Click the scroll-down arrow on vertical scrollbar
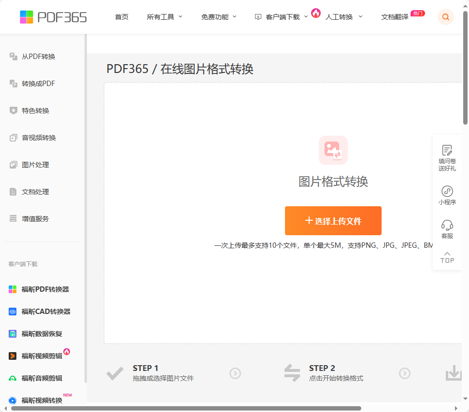This screenshot has height=412, width=469. (x=465, y=398)
